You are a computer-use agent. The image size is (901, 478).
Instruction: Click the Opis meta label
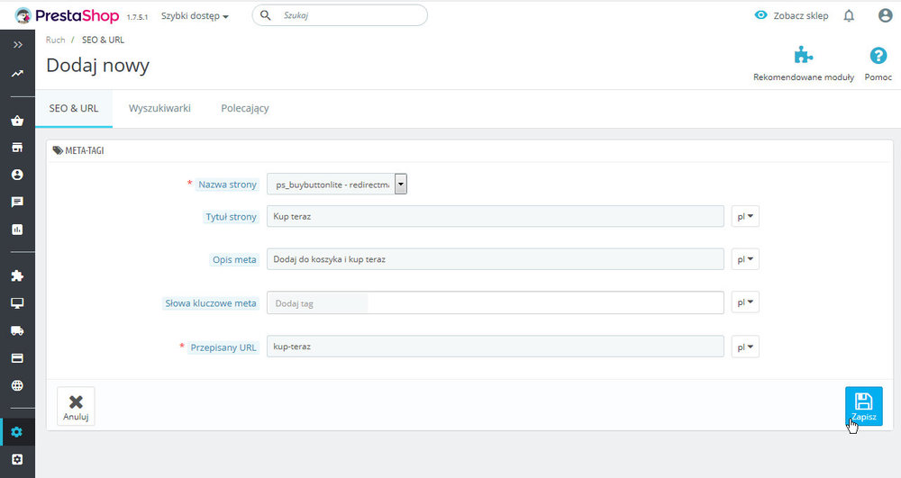point(234,260)
